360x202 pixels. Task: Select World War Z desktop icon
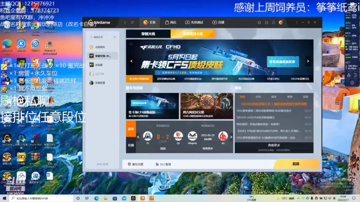pyautogui.click(x=36, y=141)
